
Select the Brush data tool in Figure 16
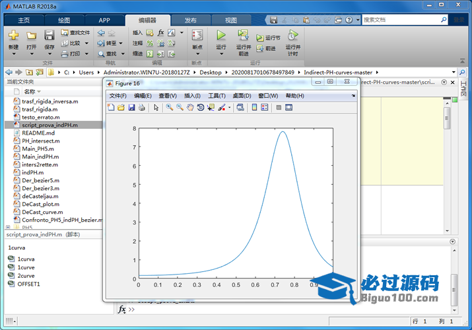(x=222, y=108)
